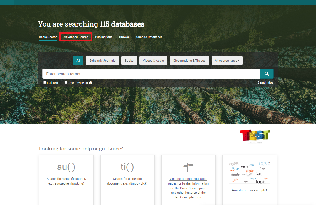Click the signpost icon in the guidance card
This screenshot has height=205, width=316.
(x=188, y=167)
